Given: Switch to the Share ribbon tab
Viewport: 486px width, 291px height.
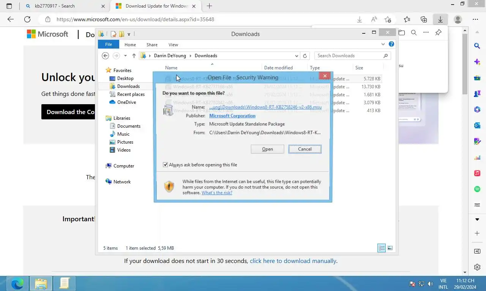Looking at the screenshot, I should point(152,45).
